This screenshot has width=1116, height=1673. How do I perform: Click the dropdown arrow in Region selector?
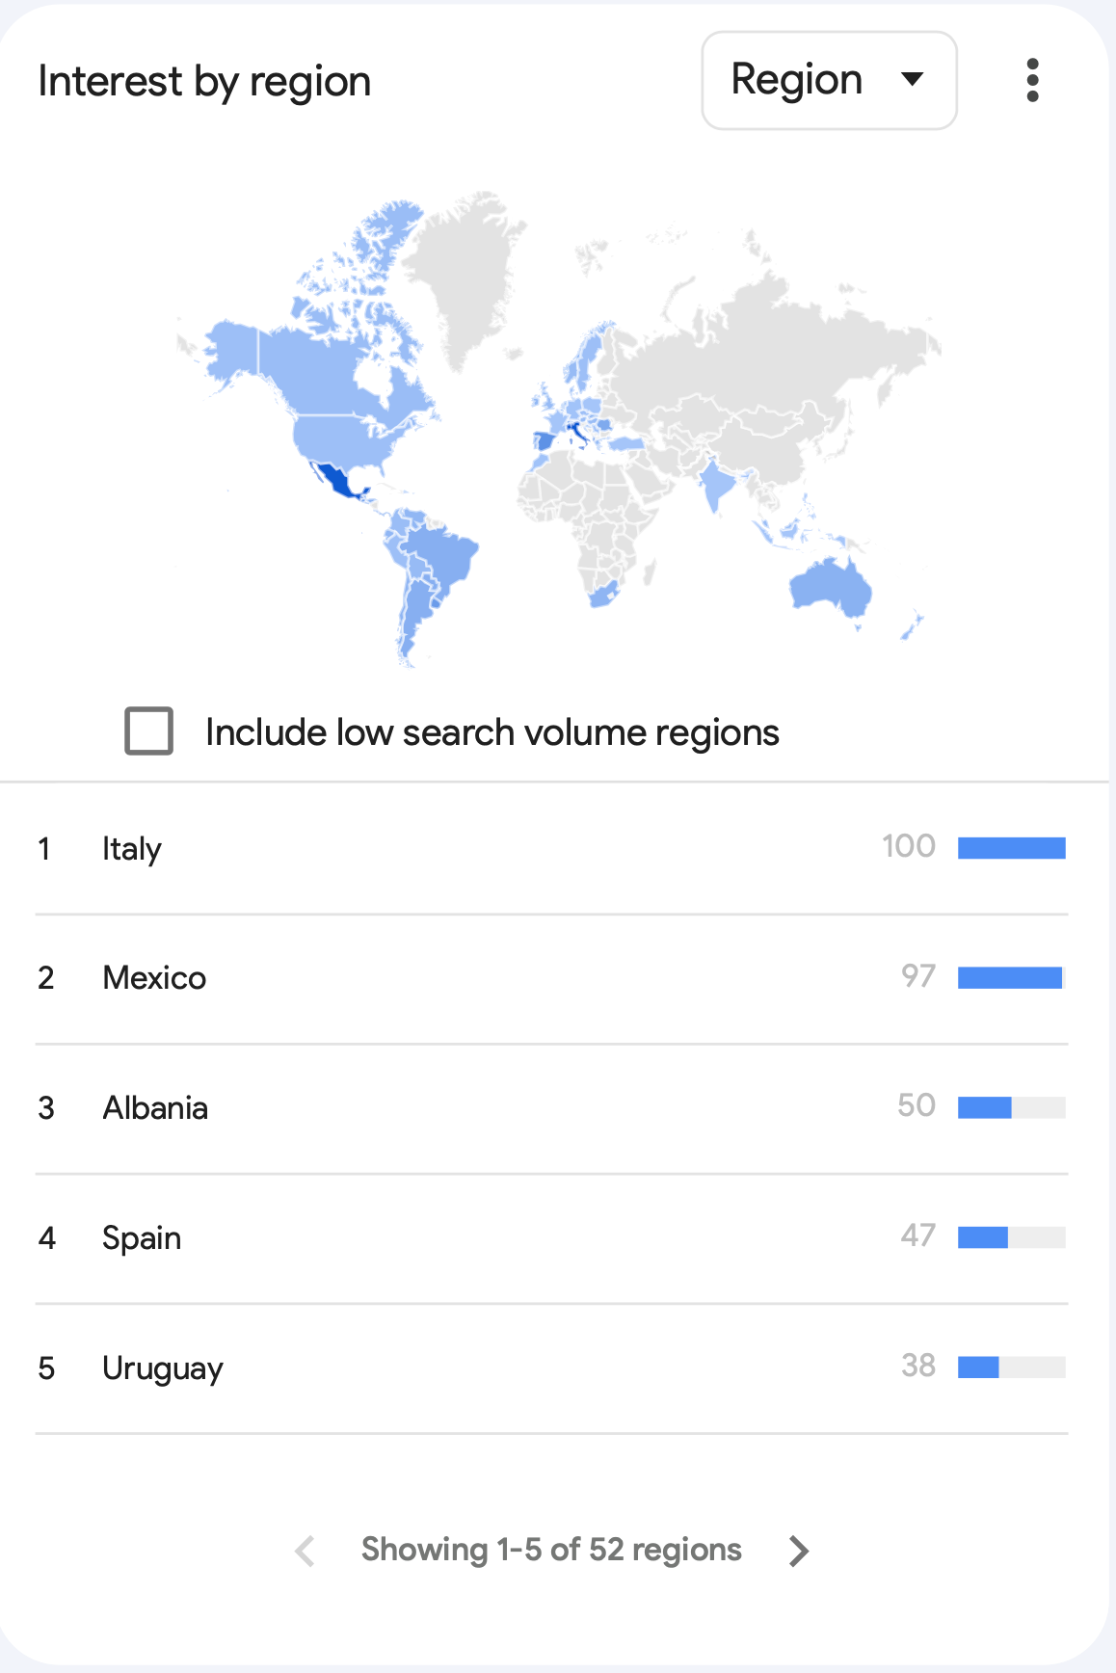click(x=912, y=79)
